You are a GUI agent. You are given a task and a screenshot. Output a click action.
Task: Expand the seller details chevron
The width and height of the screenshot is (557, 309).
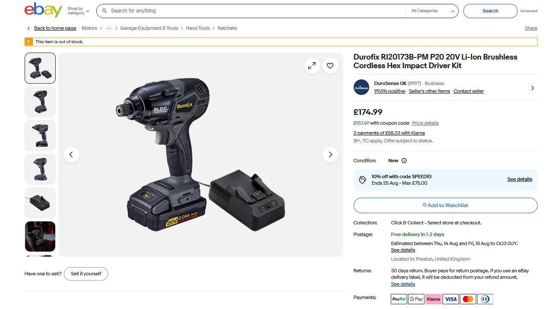tap(532, 88)
